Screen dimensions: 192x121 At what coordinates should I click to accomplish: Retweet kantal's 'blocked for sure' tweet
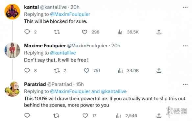tap(57, 32)
